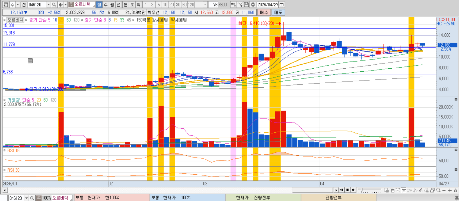The image size is (459, 201).
Task: Click the collapse button at top right of RSI 18 panel
Action: click(x=456, y=150)
